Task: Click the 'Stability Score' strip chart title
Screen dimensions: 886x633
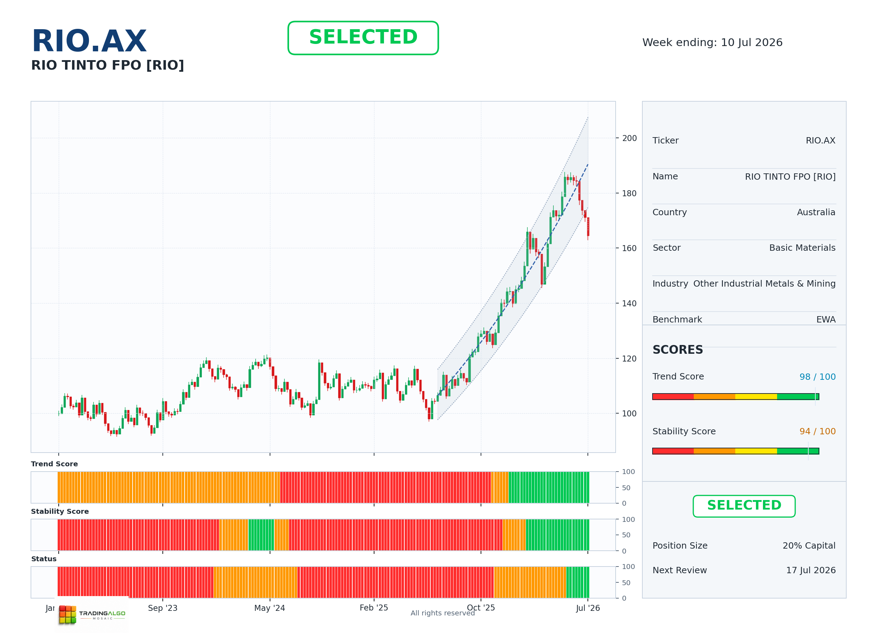Action: (60, 511)
